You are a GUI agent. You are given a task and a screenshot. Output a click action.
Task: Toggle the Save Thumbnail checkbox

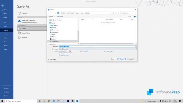point(59,55)
